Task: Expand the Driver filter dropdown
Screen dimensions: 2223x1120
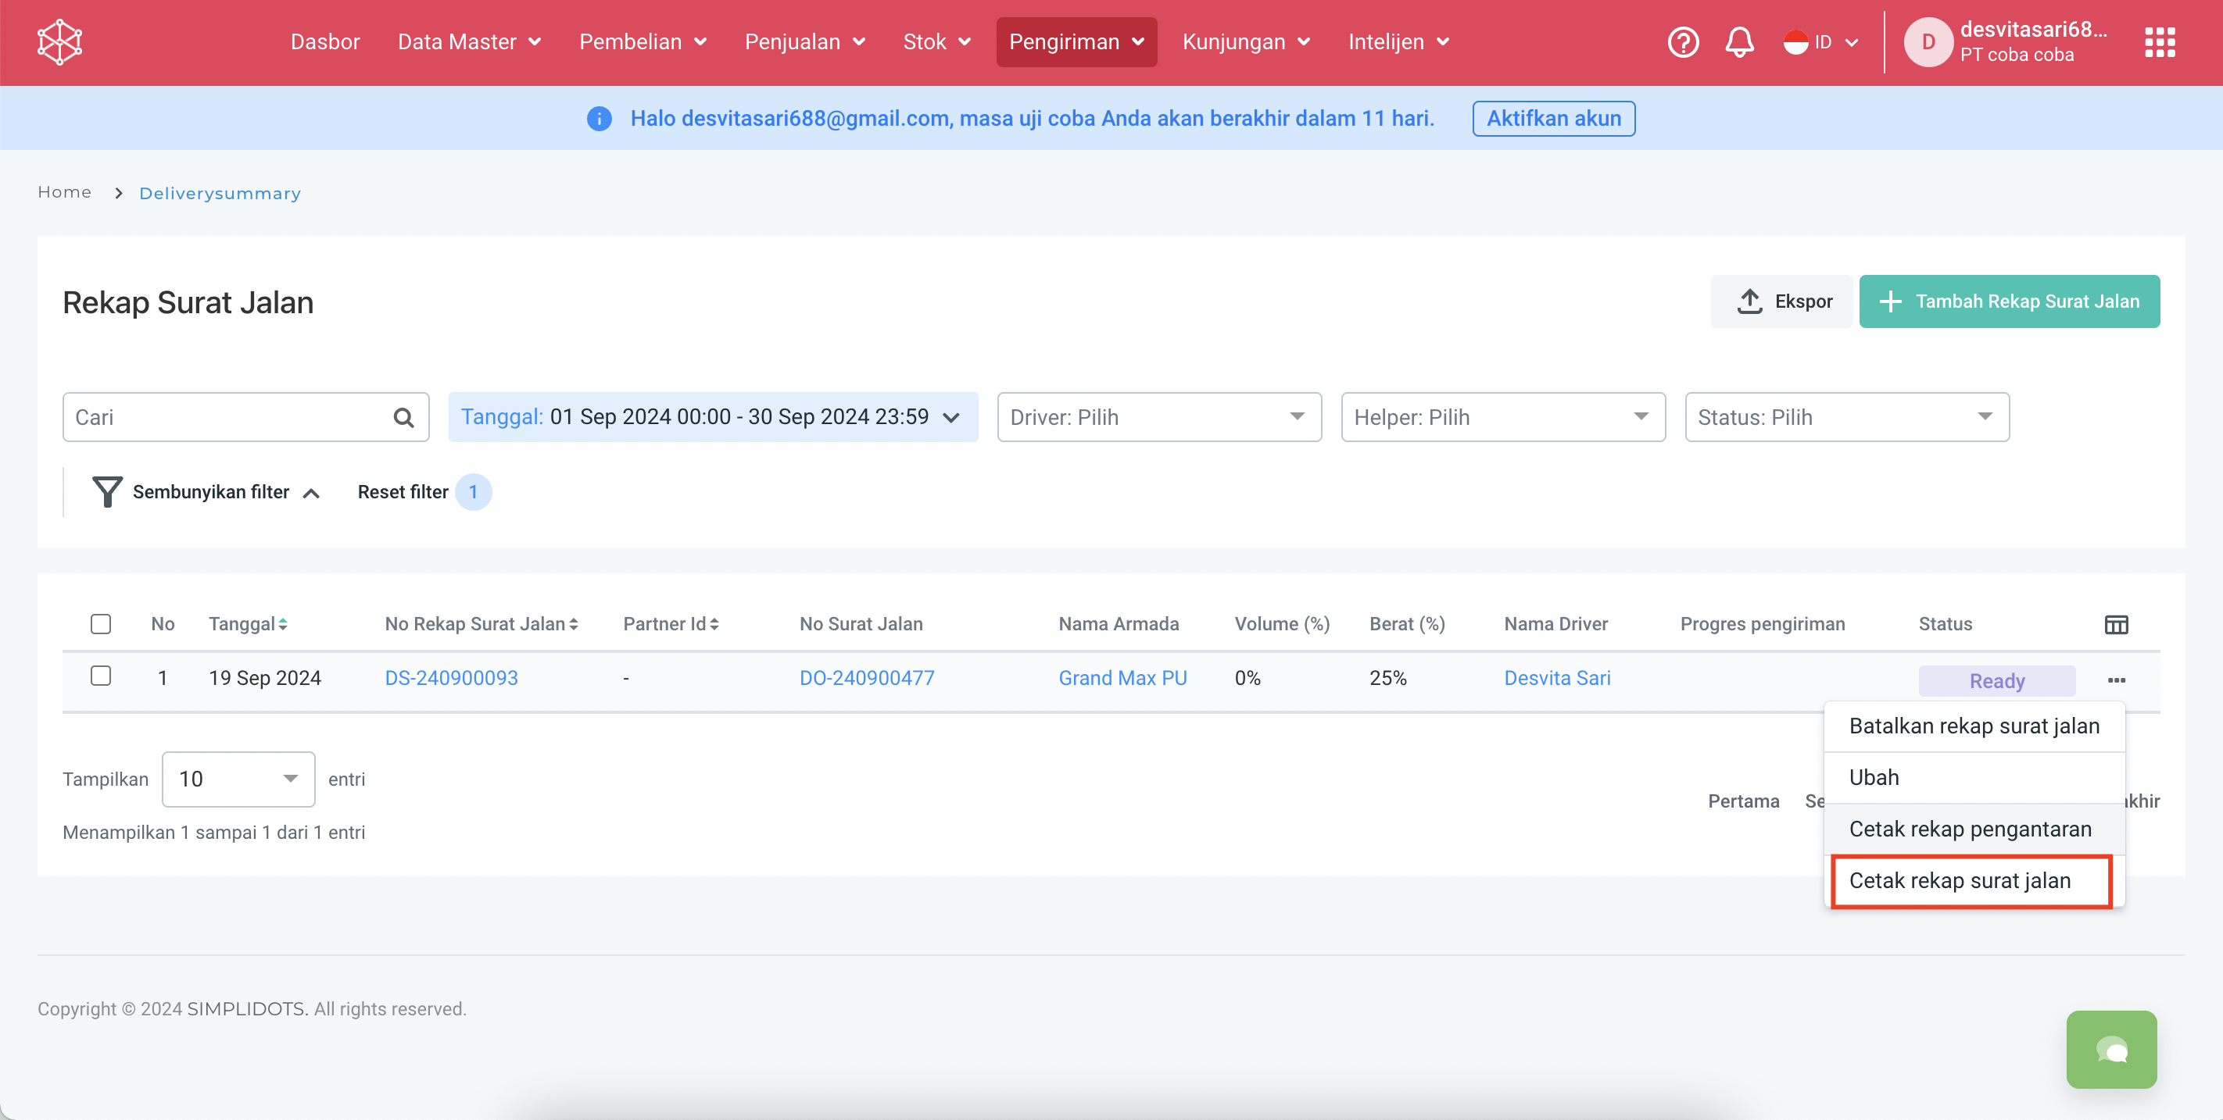Action: pos(1158,417)
